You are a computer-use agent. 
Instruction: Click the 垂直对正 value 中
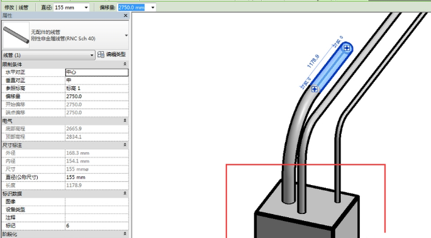(97, 81)
